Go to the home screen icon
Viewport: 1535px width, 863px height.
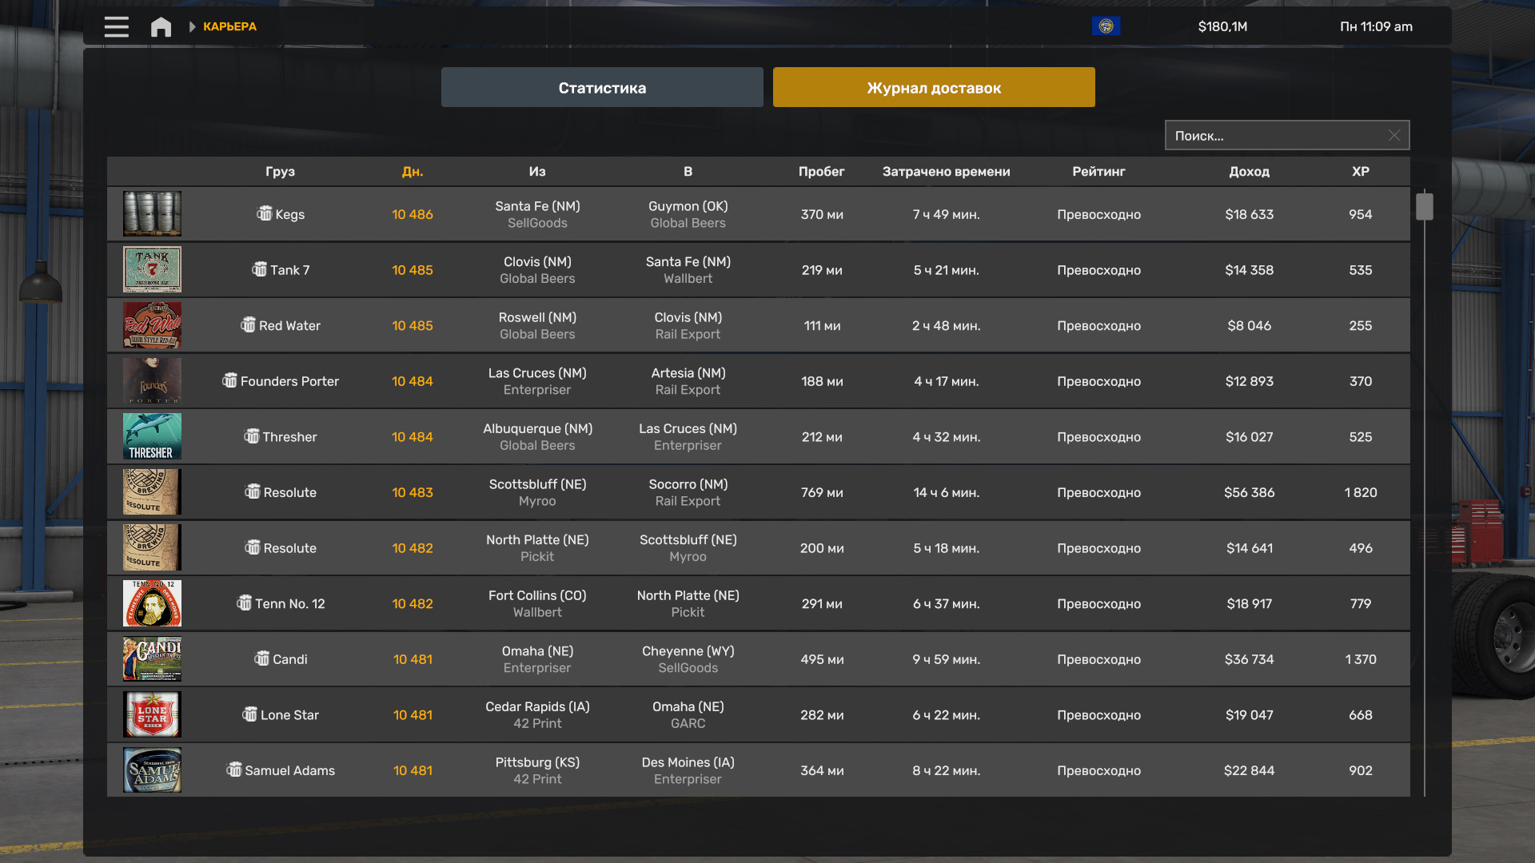point(161,27)
